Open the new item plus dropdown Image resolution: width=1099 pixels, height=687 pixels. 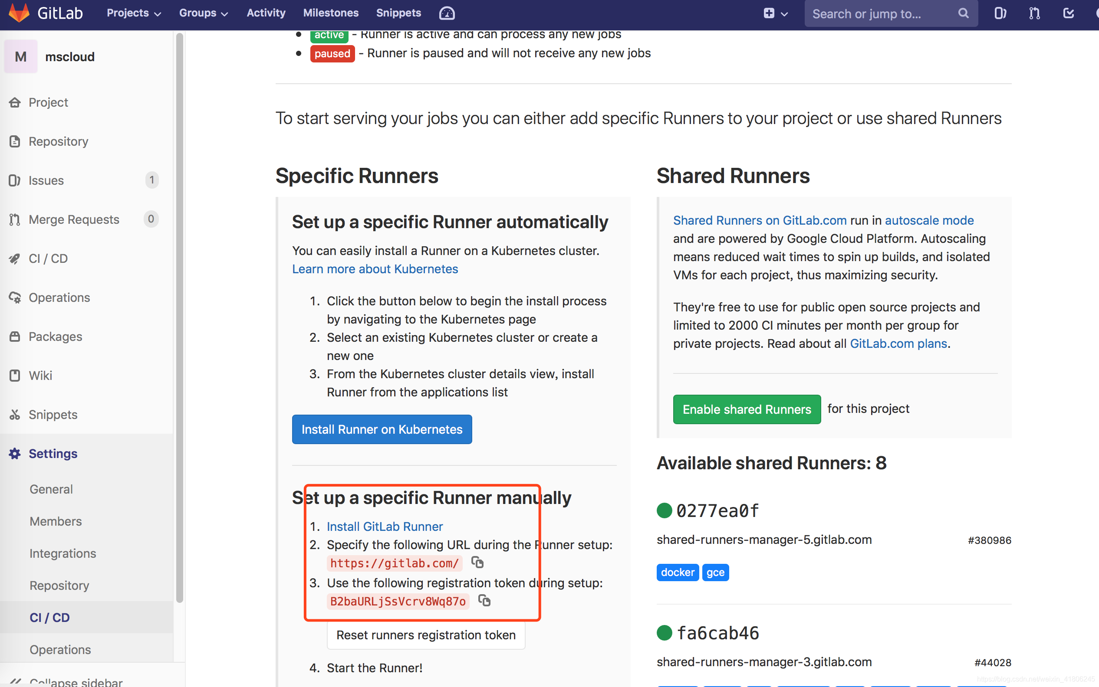775,13
